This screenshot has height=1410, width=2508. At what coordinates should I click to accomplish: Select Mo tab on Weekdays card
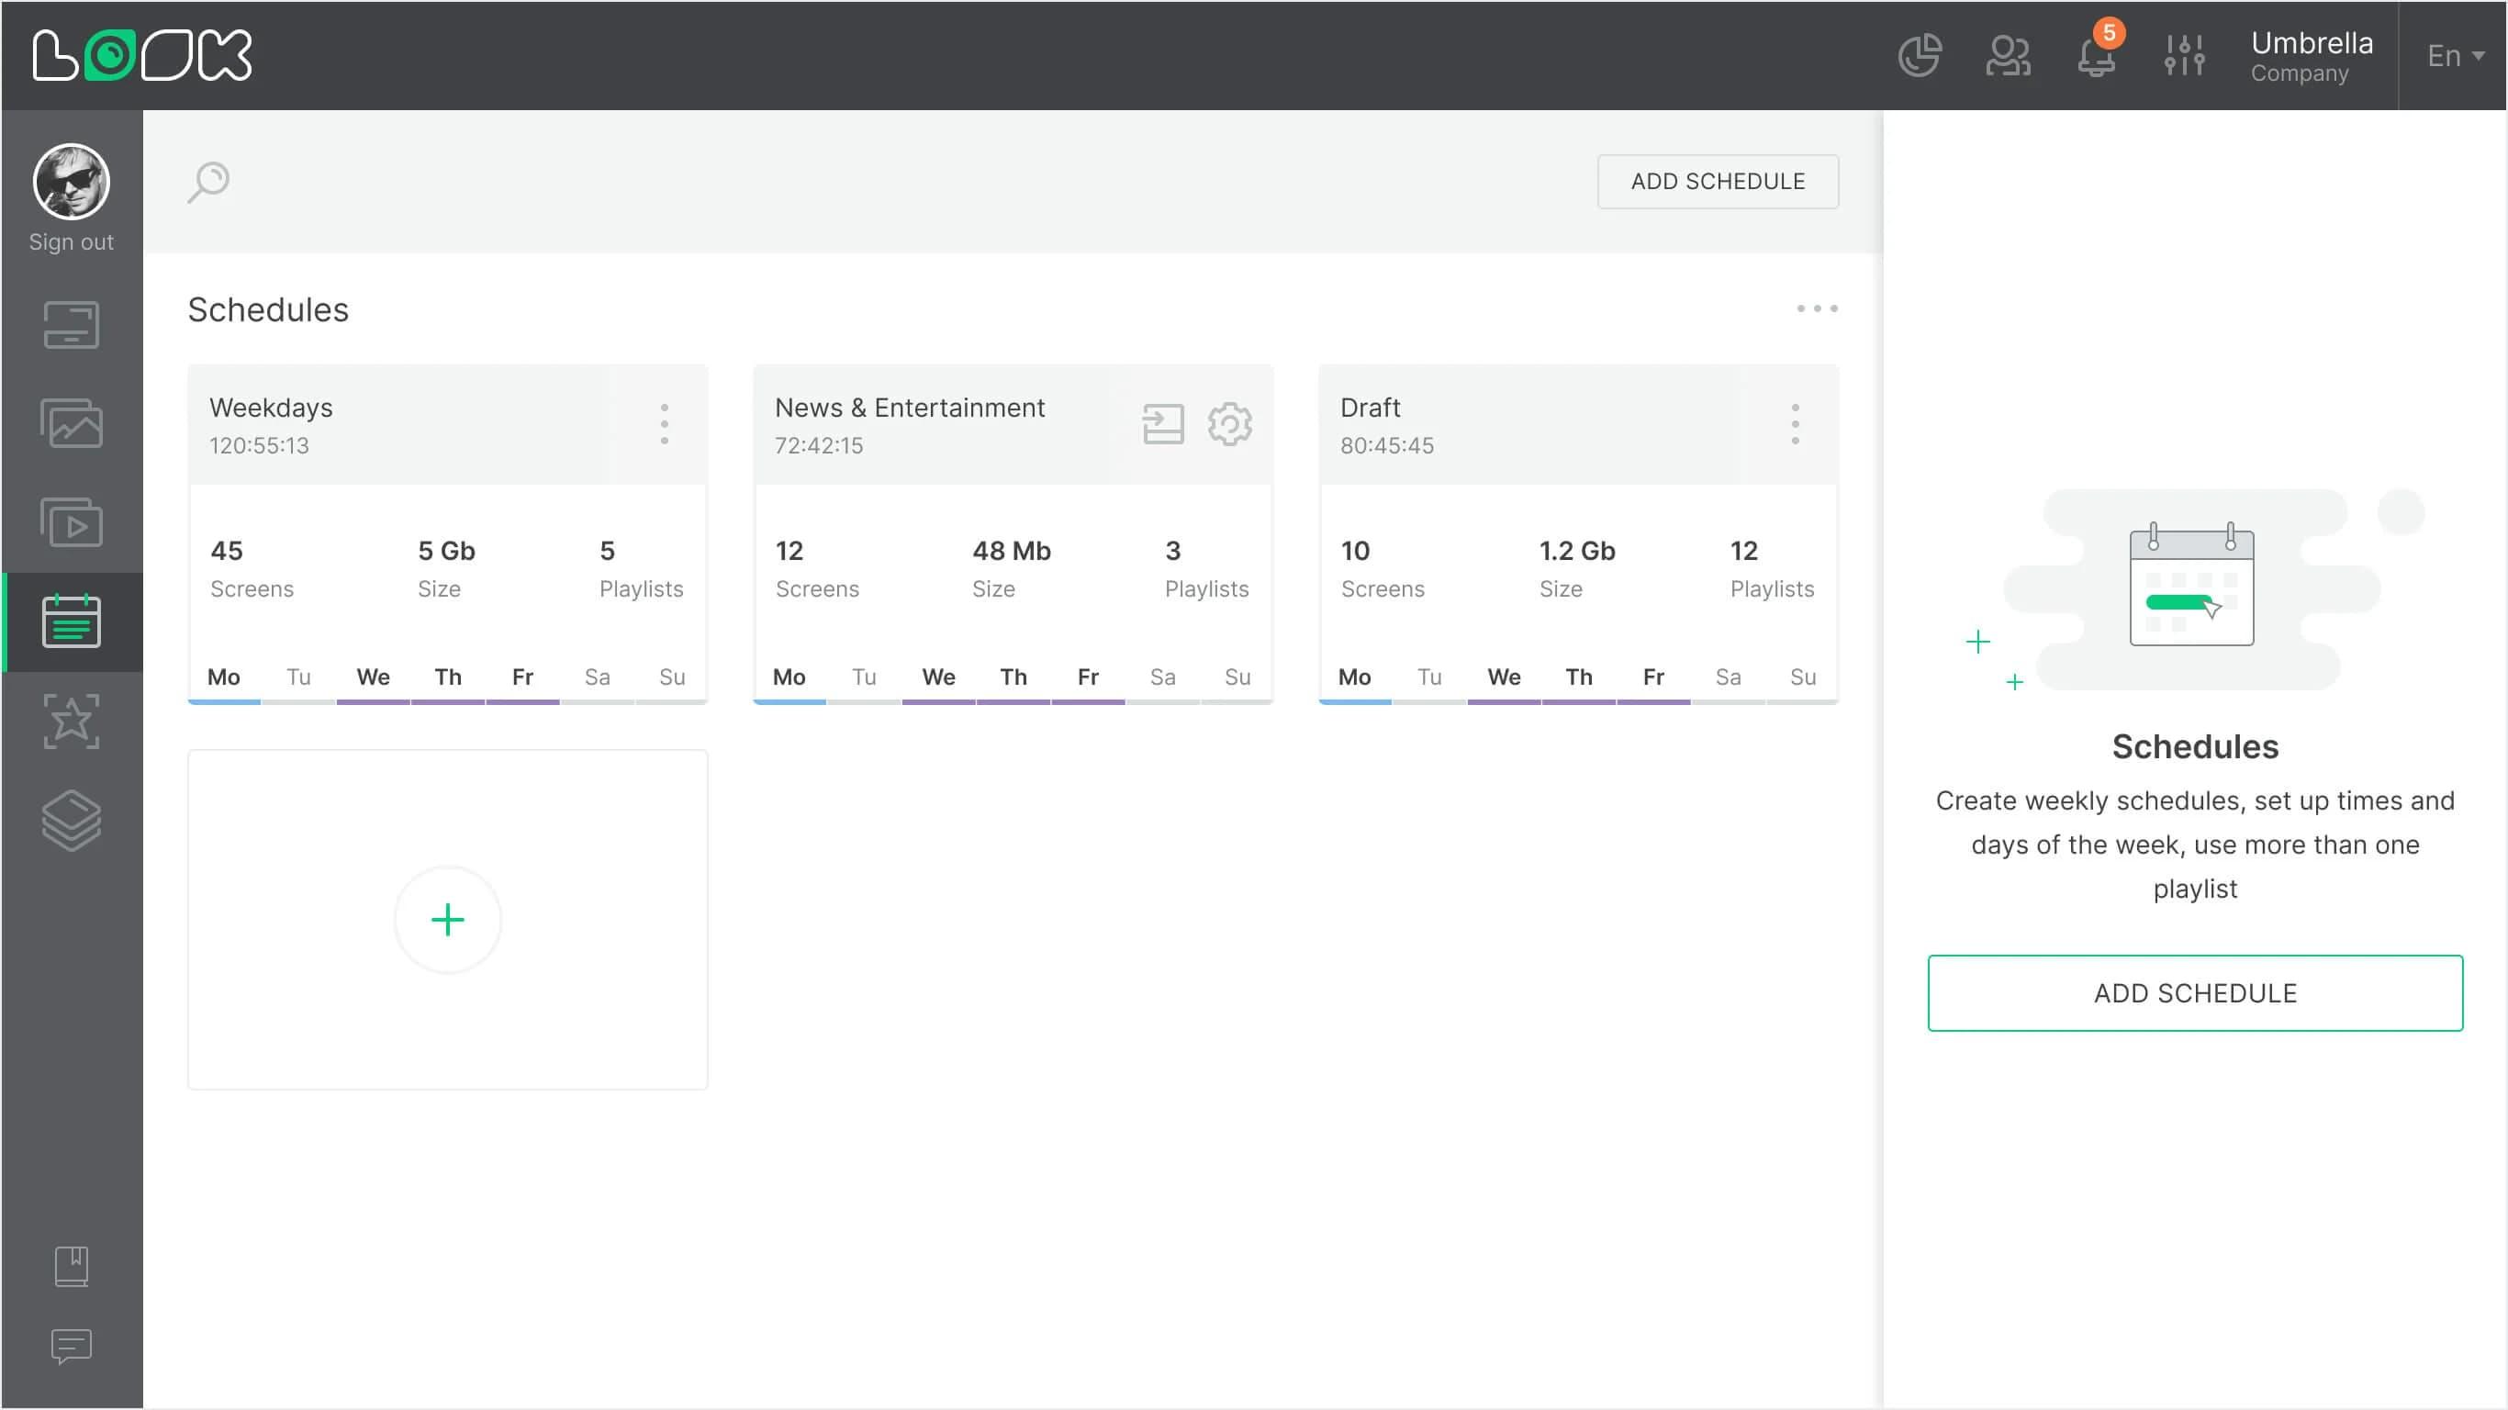[224, 677]
